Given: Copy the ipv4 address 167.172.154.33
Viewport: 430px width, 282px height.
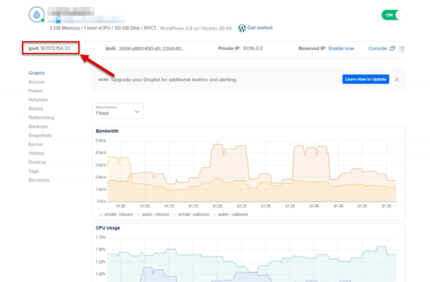Looking at the screenshot, I should (55, 48).
